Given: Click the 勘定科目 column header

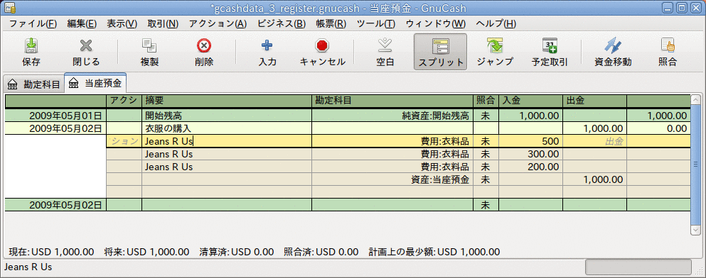Looking at the screenshot, I should 392,101.
